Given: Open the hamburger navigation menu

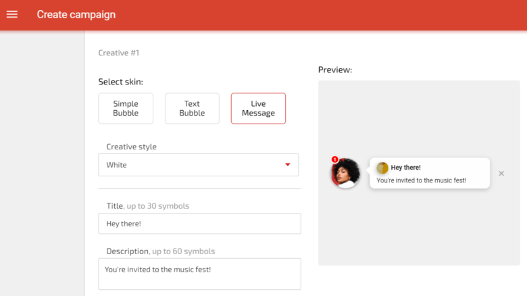Looking at the screenshot, I should pos(12,14).
